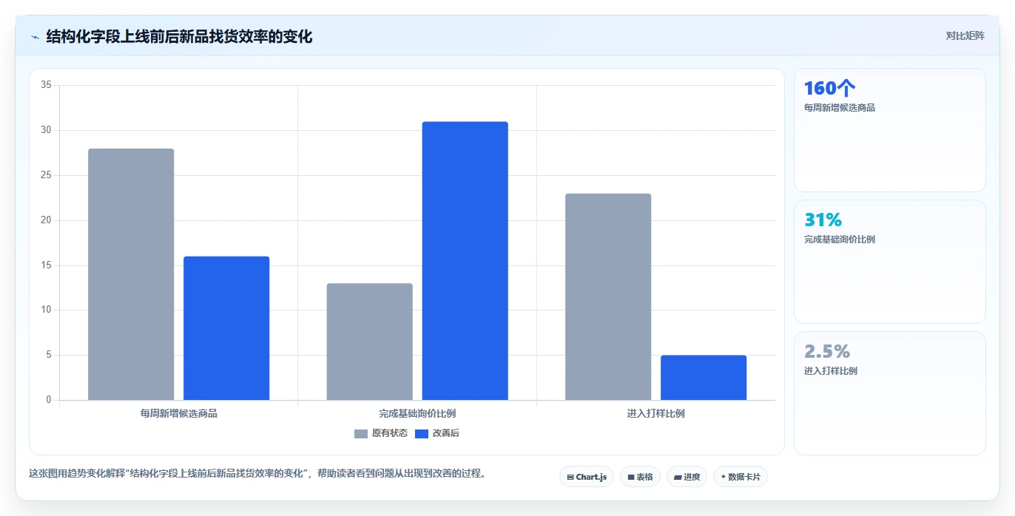The height and width of the screenshot is (516, 1015).
Task: Click the y-axis value 10
Action: pos(46,310)
